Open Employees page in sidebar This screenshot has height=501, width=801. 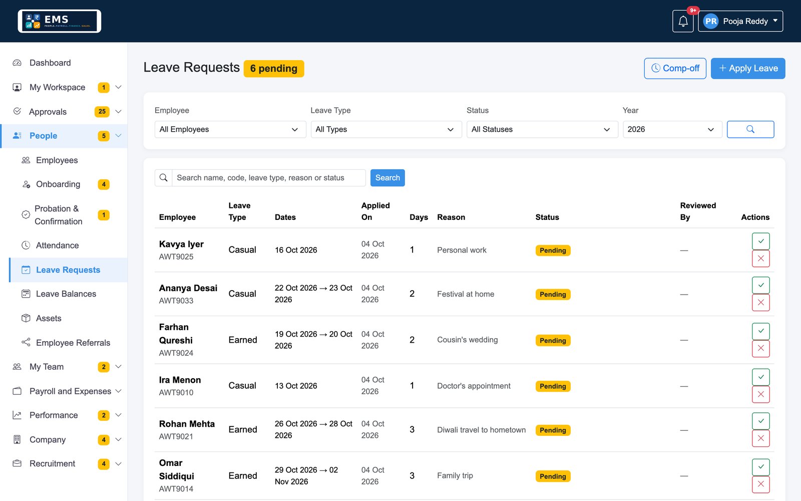tap(68, 160)
